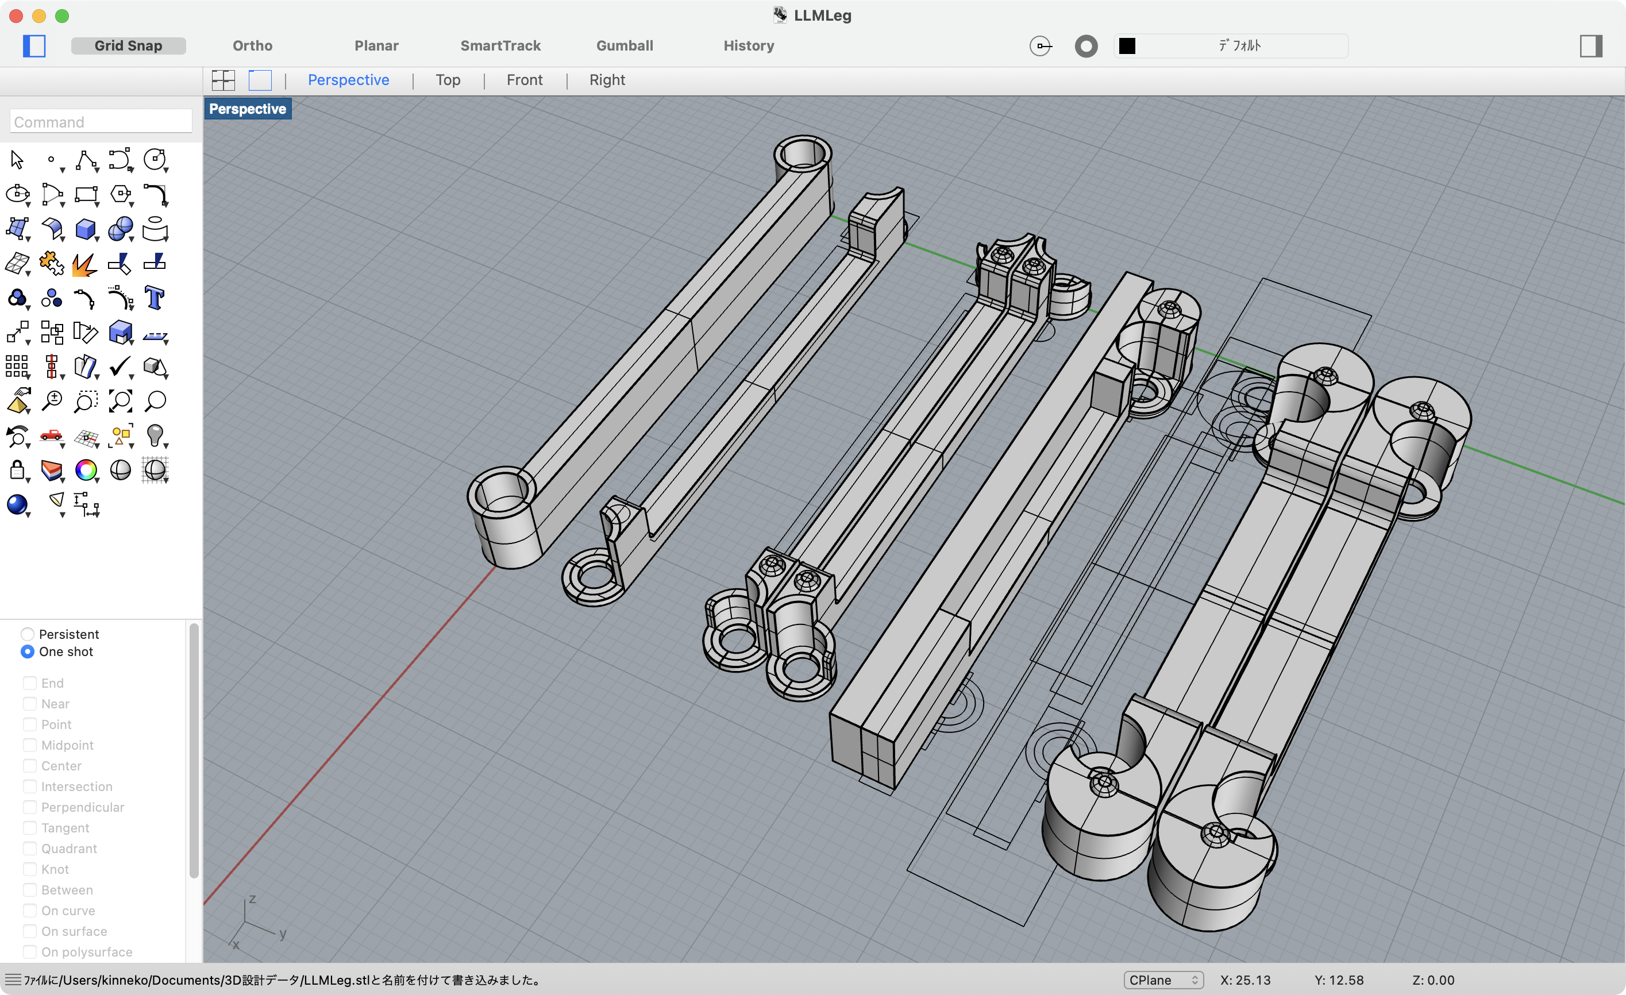The image size is (1626, 995).
Task: Switch to the Right viewport tab
Action: pos(607,80)
